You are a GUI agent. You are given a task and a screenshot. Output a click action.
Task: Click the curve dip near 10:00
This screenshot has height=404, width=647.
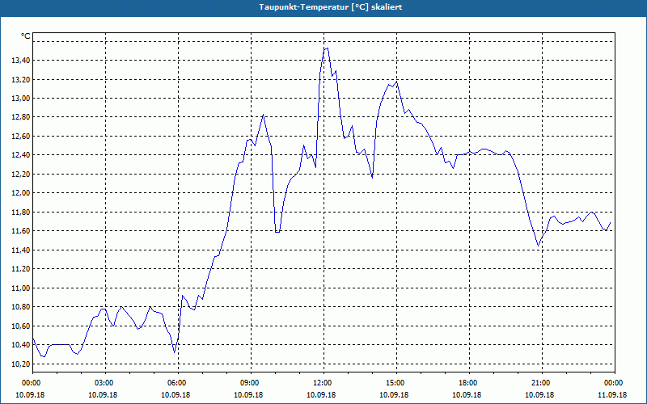coord(277,232)
